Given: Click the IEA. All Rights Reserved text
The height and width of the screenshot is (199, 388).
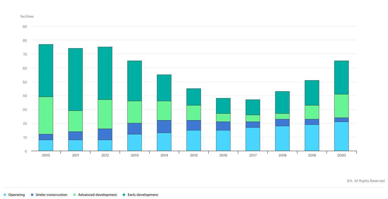Looking at the screenshot, I should [366, 181].
